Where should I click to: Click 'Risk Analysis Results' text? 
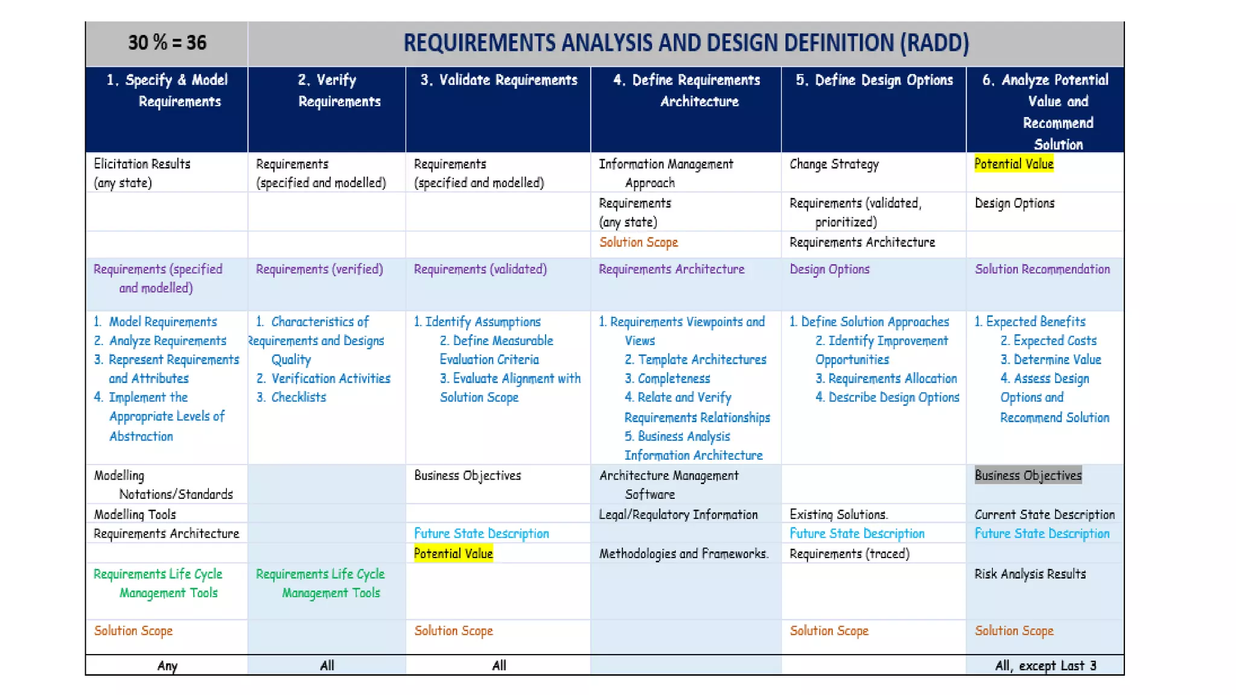(1030, 574)
